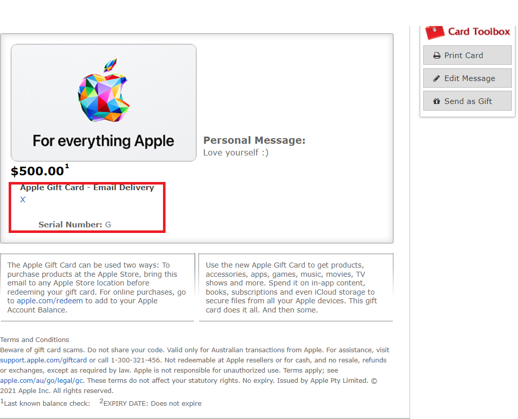Click the Print Card button
The height and width of the screenshot is (419, 518).
click(467, 55)
